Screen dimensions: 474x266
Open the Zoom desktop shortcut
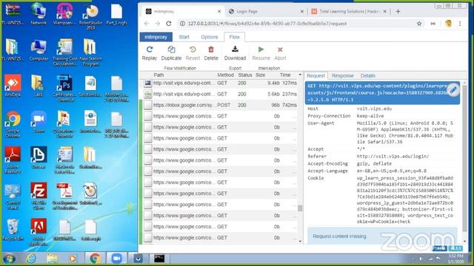(39, 122)
